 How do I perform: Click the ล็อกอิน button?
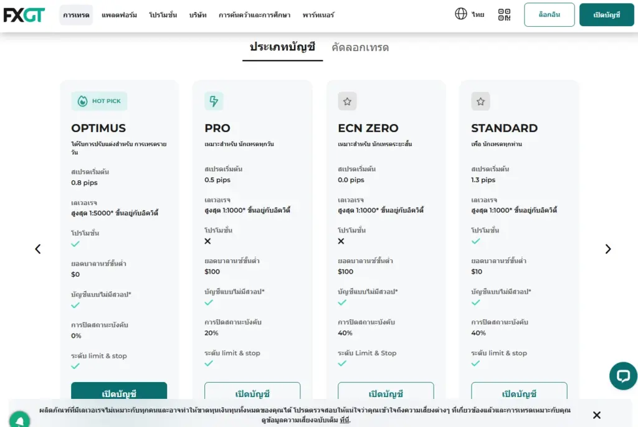point(549,14)
